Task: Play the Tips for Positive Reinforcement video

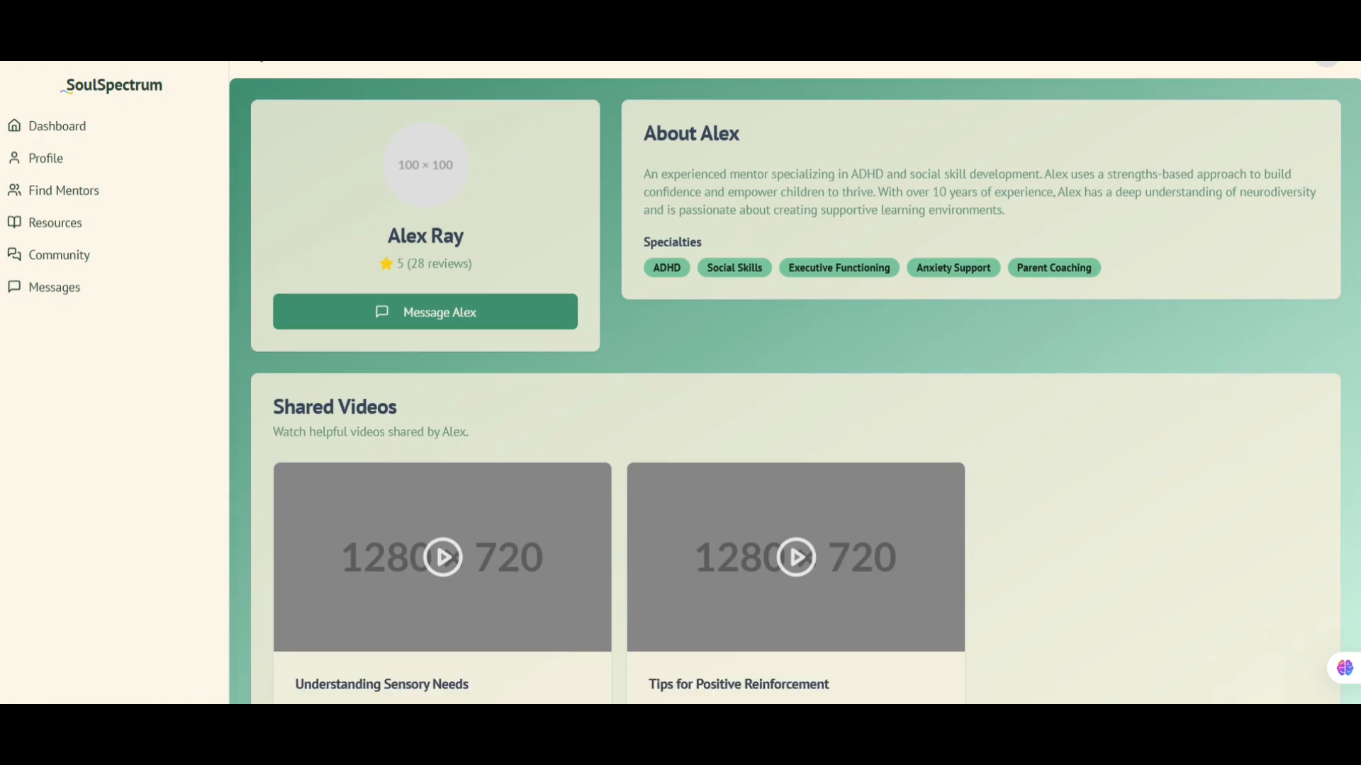Action: [796, 557]
